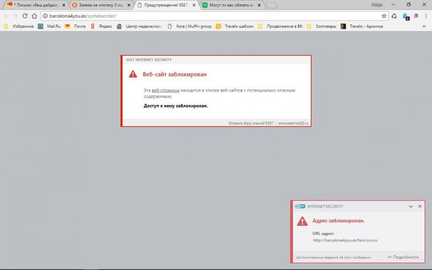Restore down the Chrome window
The height and width of the screenshot is (270, 432).
point(409,5)
